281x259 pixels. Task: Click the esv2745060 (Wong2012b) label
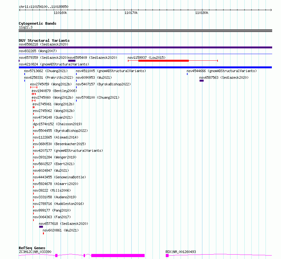coord(52,97)
